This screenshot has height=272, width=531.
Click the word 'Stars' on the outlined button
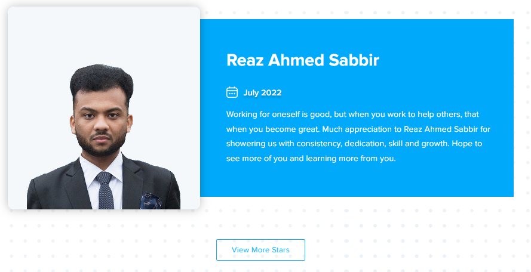point(280,250)
